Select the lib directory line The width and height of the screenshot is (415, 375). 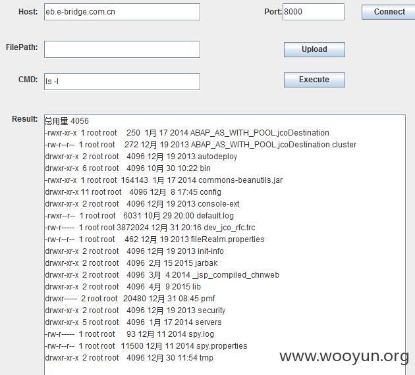click(123, 287)
